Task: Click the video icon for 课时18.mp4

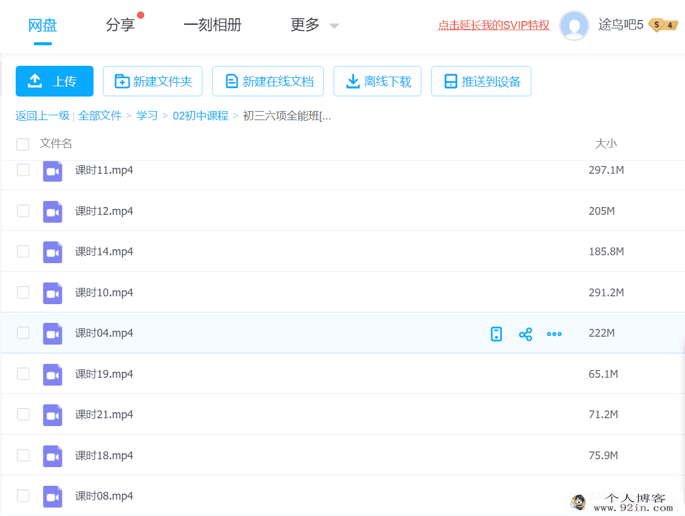Action: pyautogui.click(x=53, y=456)
